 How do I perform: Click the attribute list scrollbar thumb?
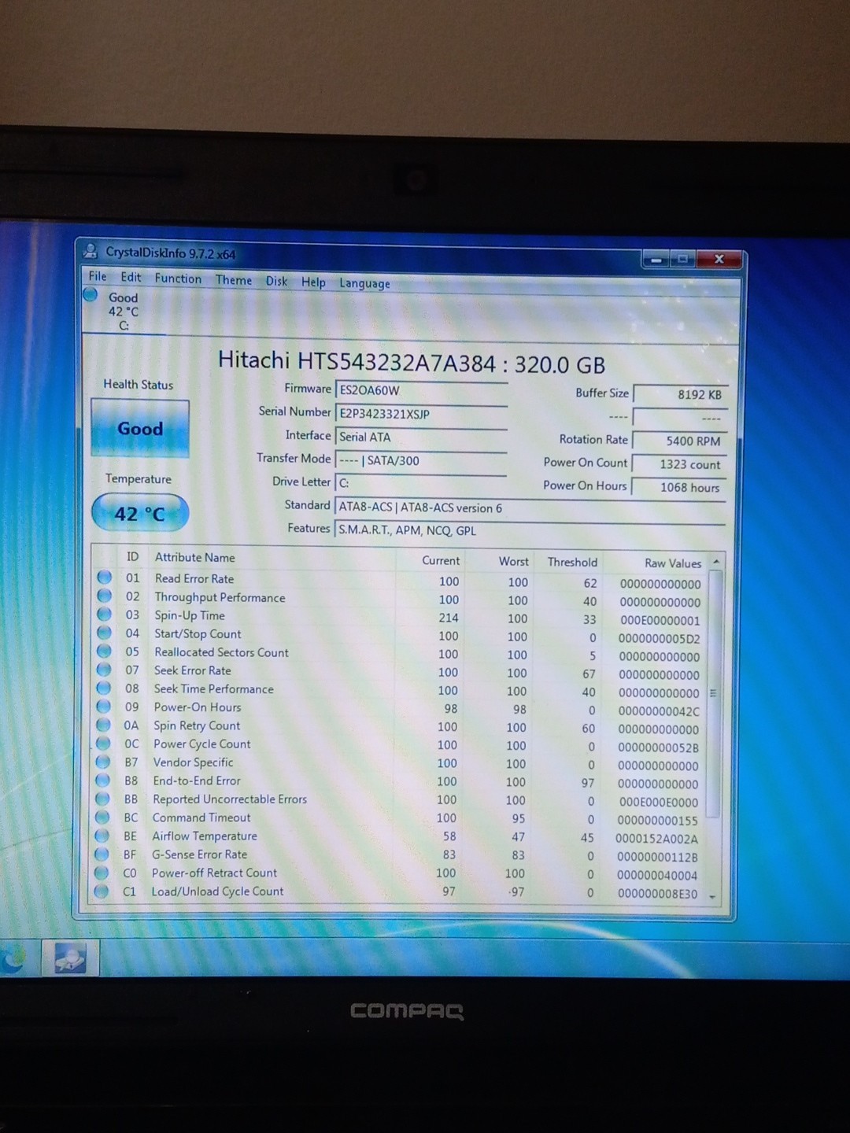714,694
